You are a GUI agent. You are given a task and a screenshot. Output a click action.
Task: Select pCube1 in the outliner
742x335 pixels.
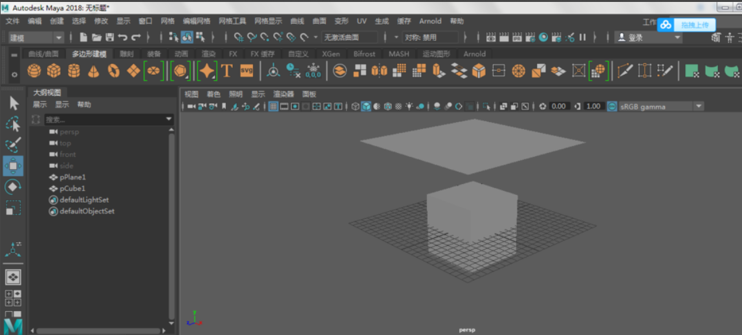pos(72,188)
